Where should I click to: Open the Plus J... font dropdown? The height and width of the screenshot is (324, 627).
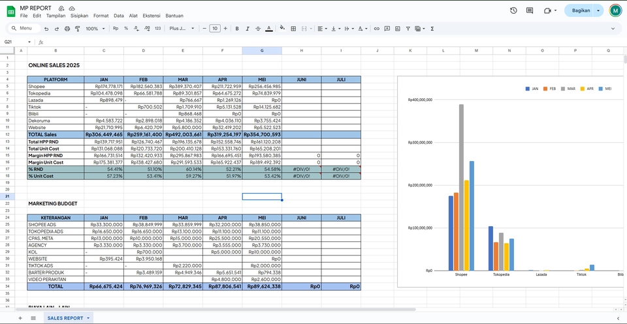click(x=182, y=29)
